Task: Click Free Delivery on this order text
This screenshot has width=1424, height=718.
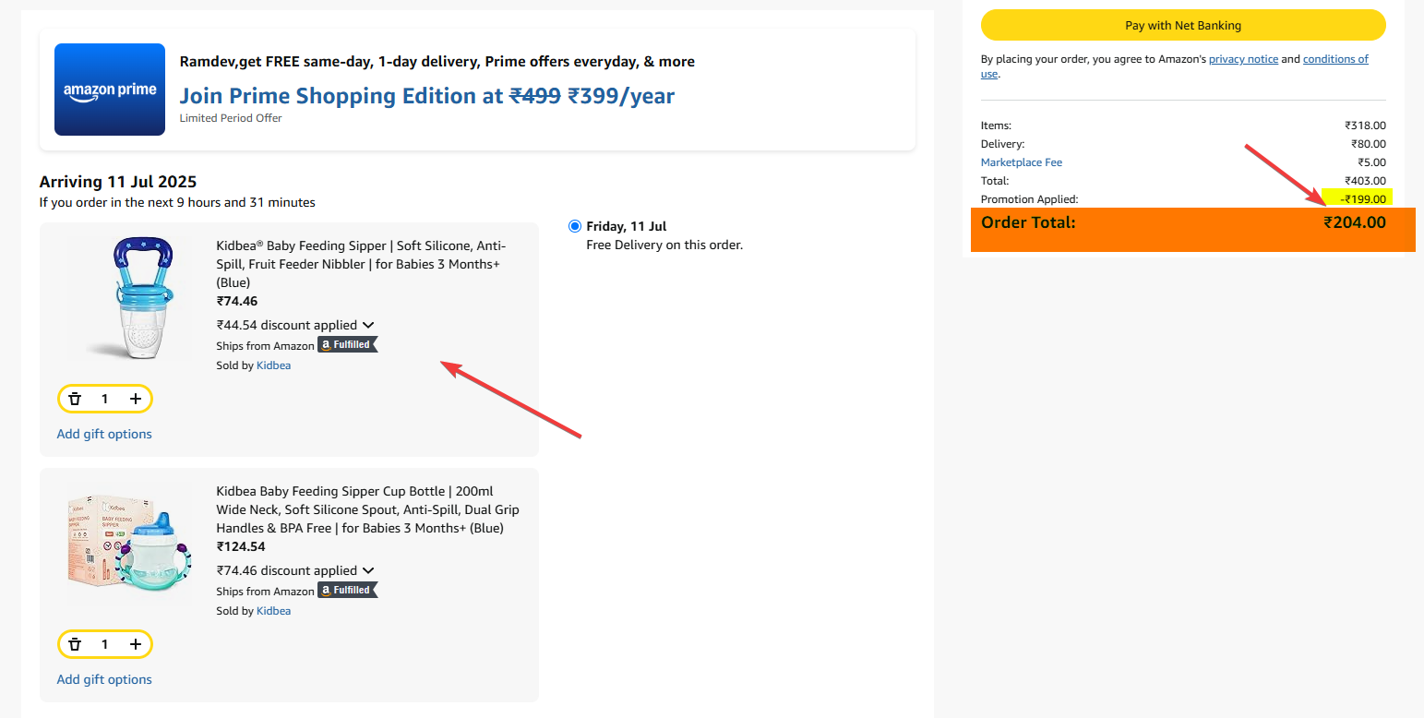Action: [664, 245]
